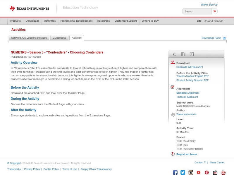This screenshot has height=175, width=234.
Task: Open the Trademarks footer link
Action: [14, 169]
